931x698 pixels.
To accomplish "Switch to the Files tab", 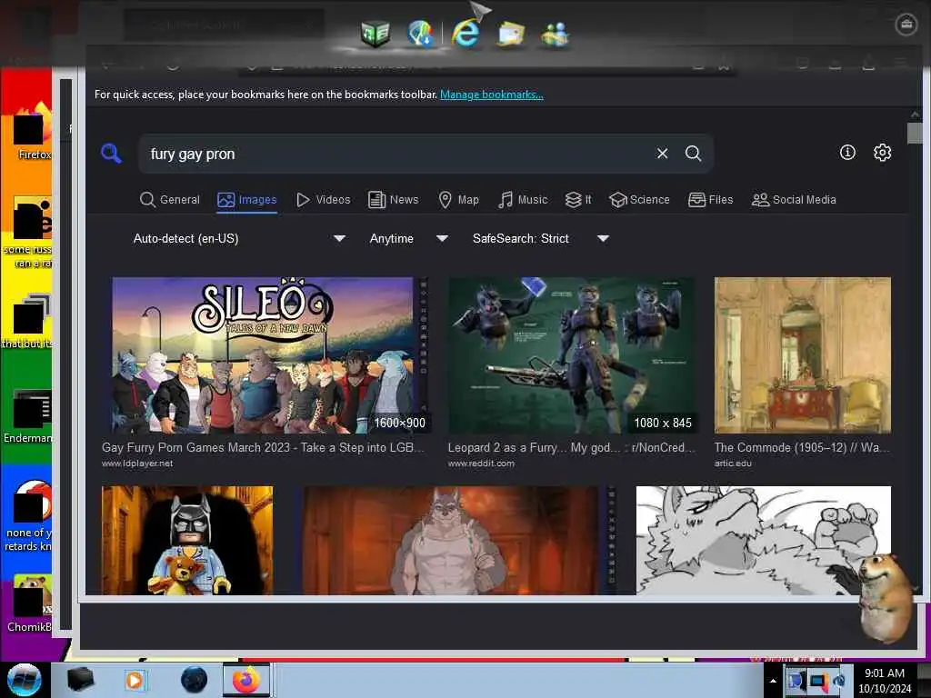I will pos(711,199).
